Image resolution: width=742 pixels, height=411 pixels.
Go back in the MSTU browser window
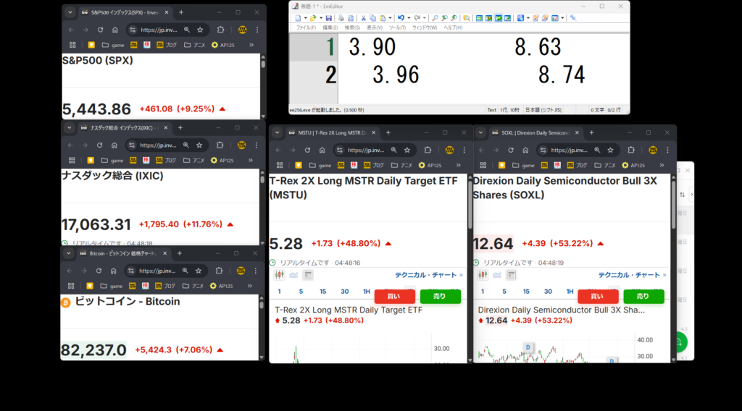(x=278, y=151)
